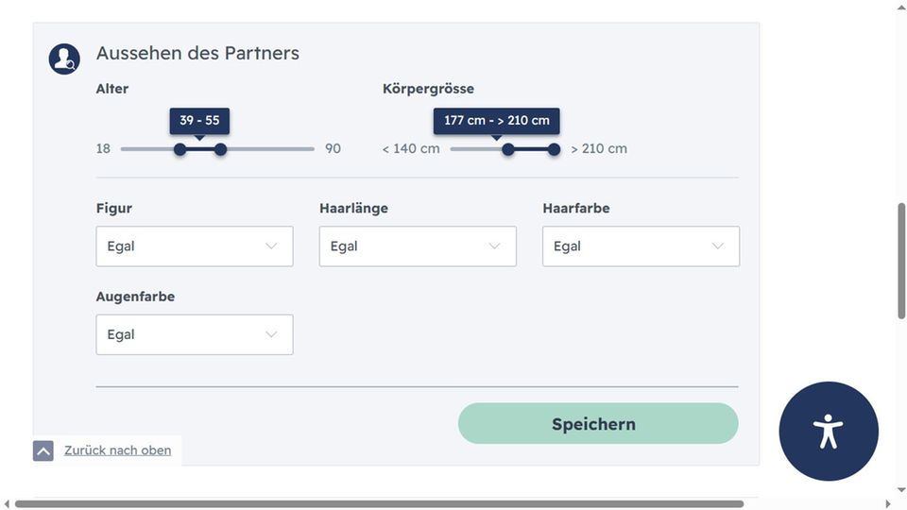Screen dimensions: 907x510
Task: Click the partner profile search icon
Action: (x=64, y=59)
